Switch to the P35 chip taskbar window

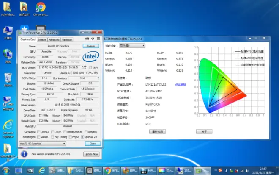(93, 171)
